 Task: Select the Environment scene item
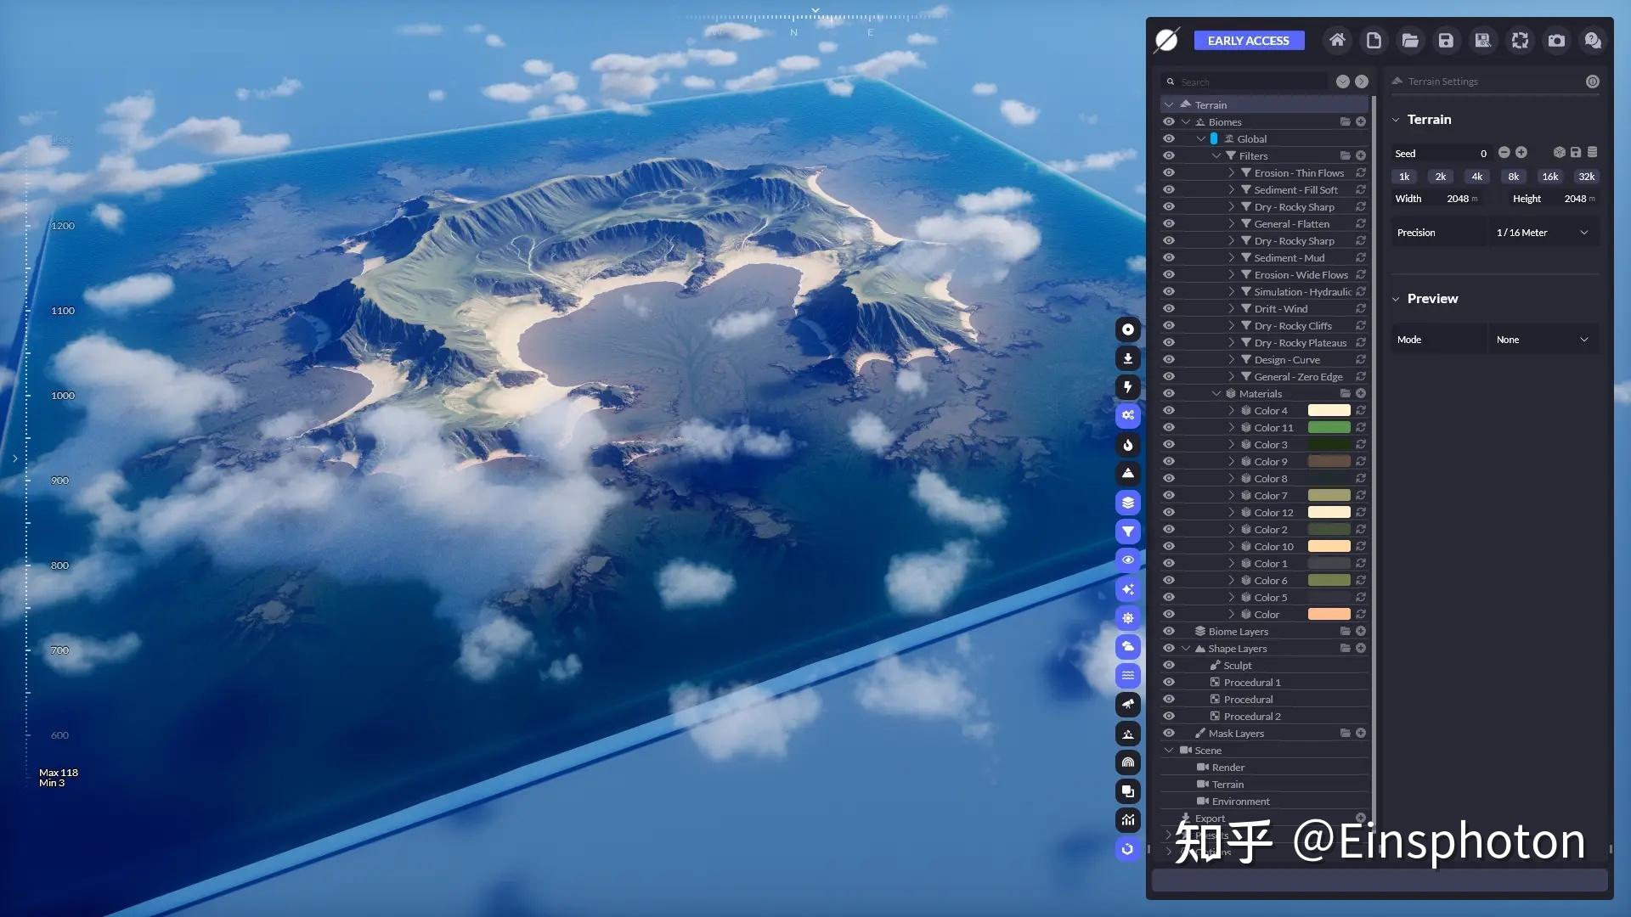[x=1240, y=802]
